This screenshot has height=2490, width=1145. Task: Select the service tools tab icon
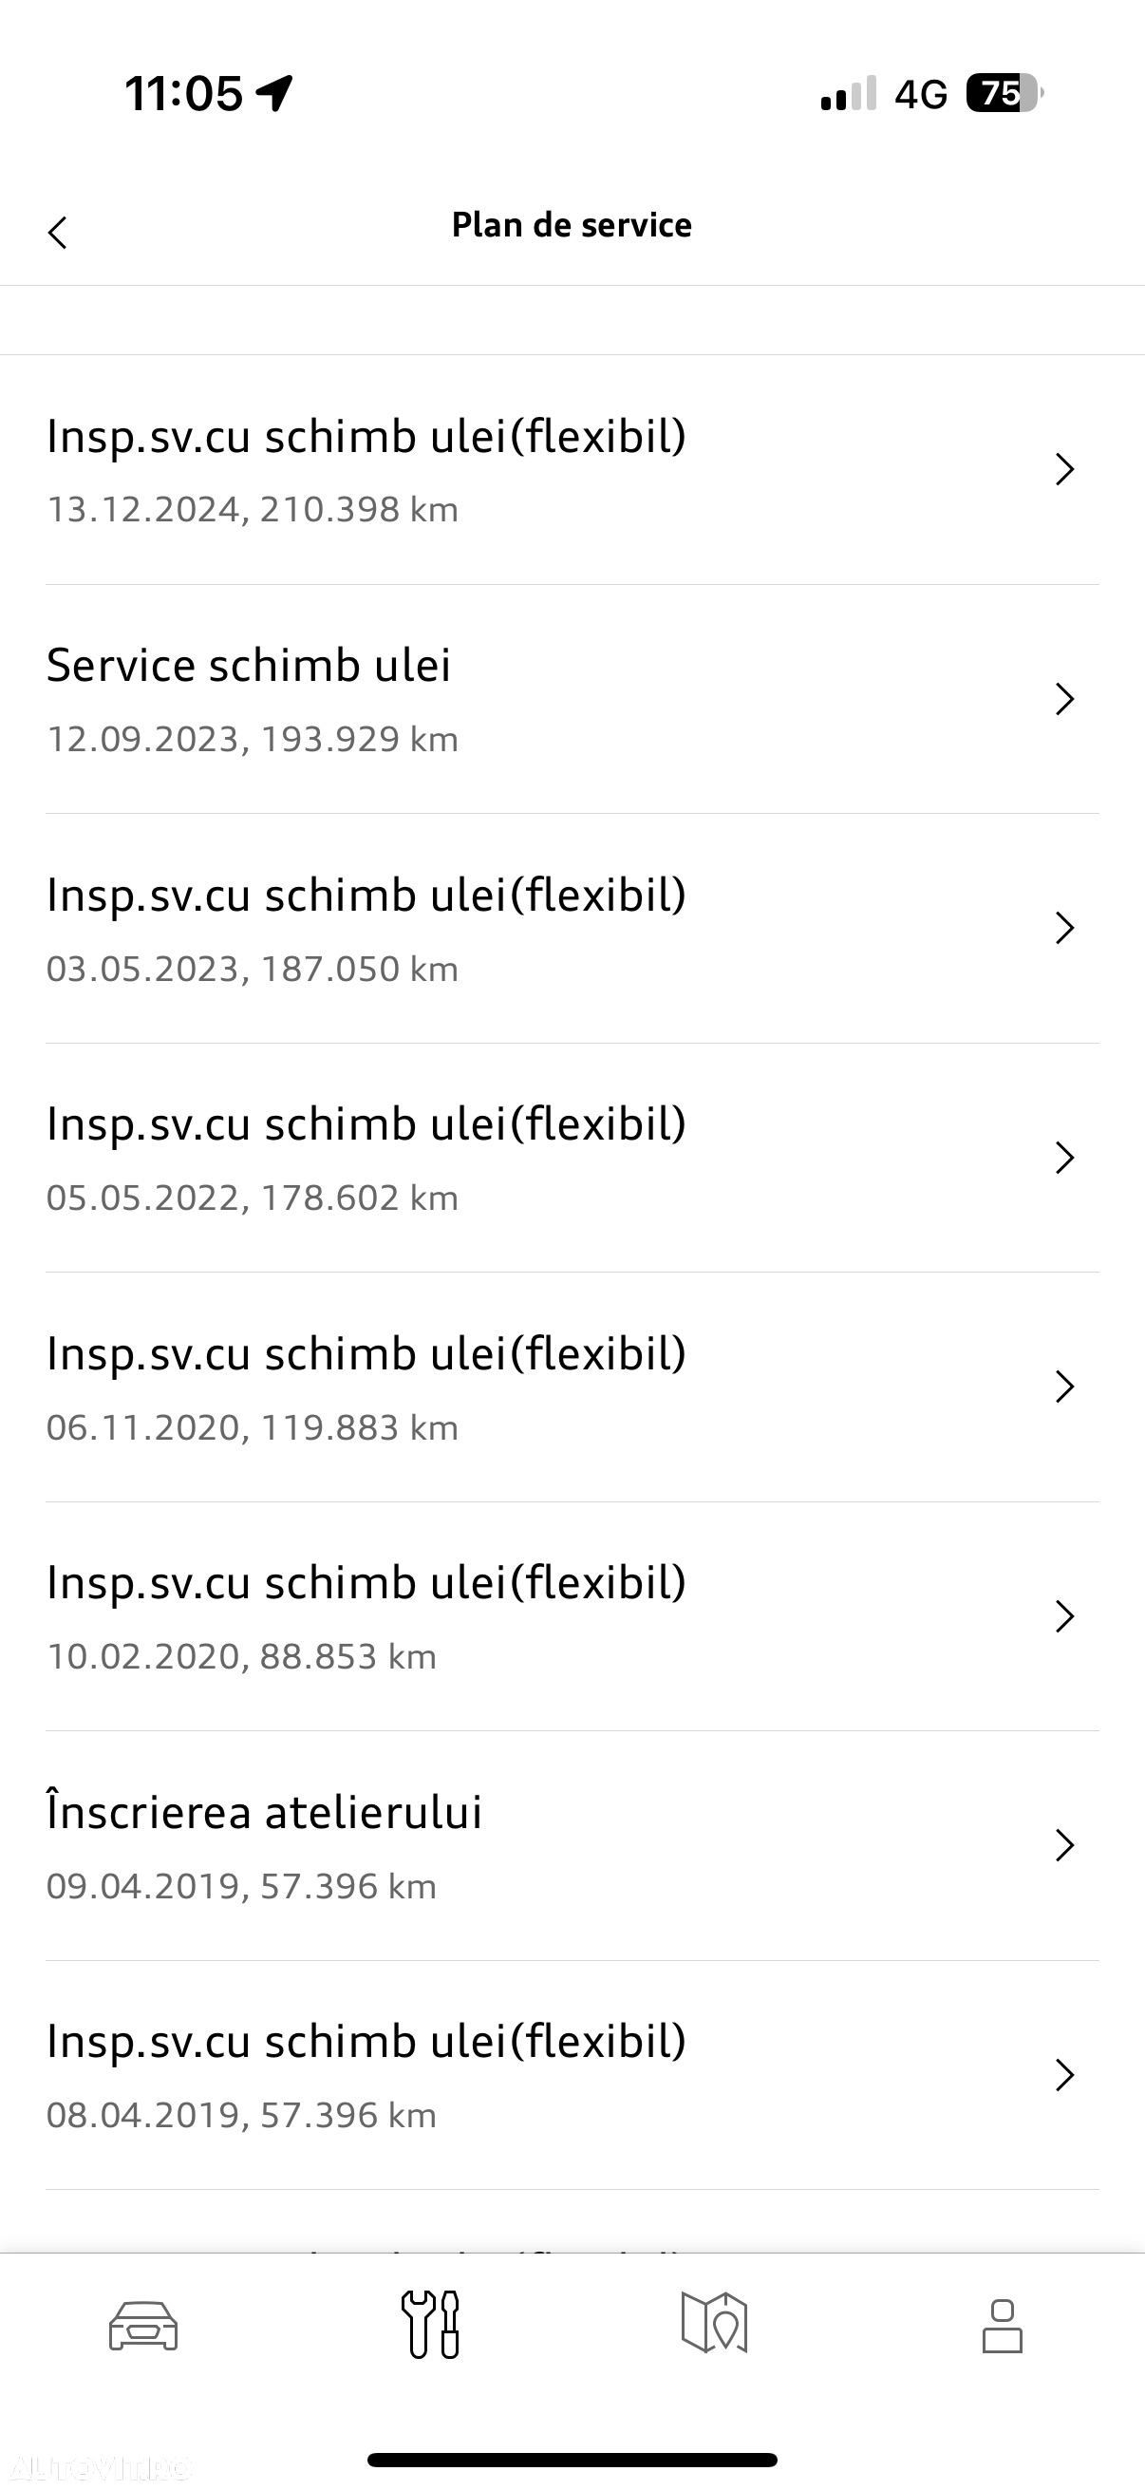[430, 2325]
